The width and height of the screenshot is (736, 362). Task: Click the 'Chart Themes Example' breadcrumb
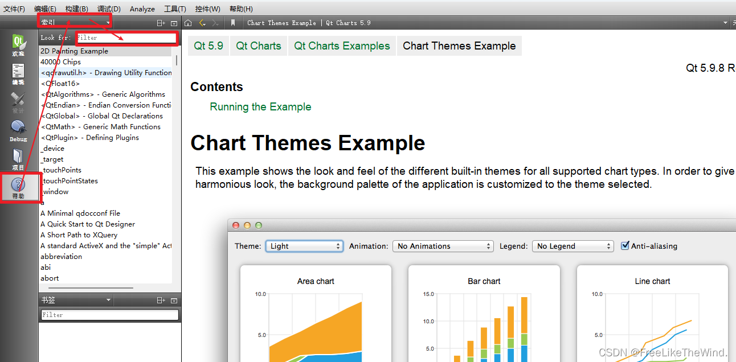[459, 46]
